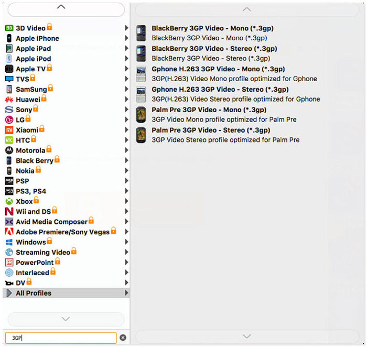Click the profile search field containing 3GP

pos(61,338)
